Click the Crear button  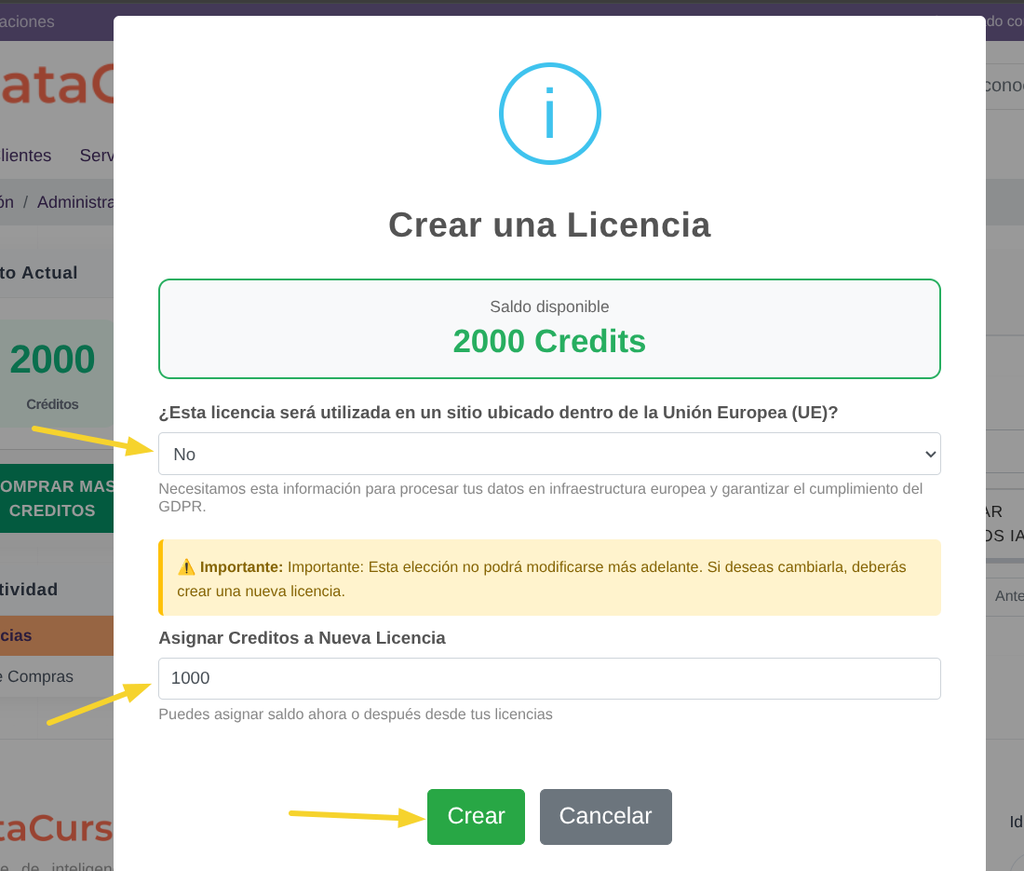coord(476,816)
